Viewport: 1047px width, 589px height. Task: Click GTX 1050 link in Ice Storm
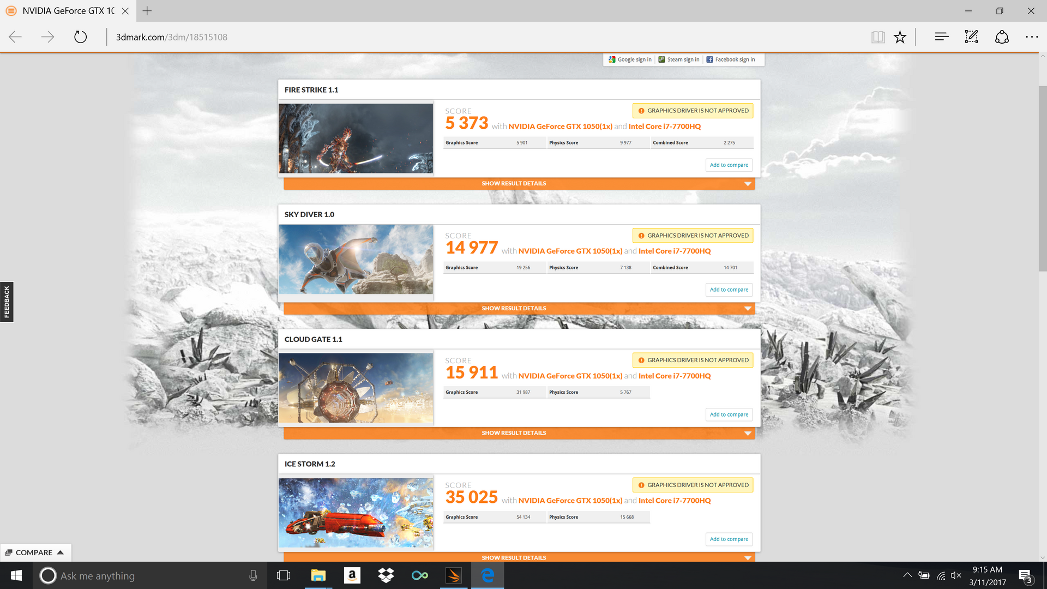570,501
